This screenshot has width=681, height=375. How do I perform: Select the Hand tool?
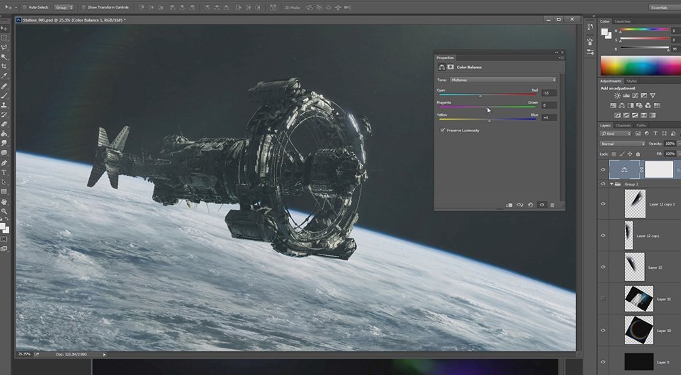pos(4,201)
